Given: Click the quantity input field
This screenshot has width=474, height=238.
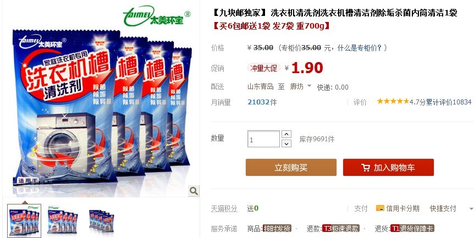Looking at the screenshot, I should click(x=263, y=139).
